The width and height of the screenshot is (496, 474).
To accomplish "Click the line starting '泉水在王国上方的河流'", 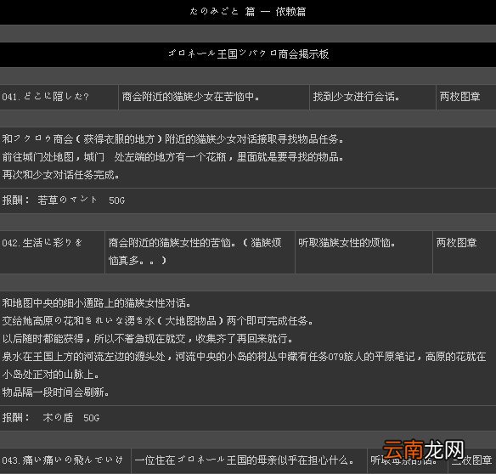I will (244, 357).
